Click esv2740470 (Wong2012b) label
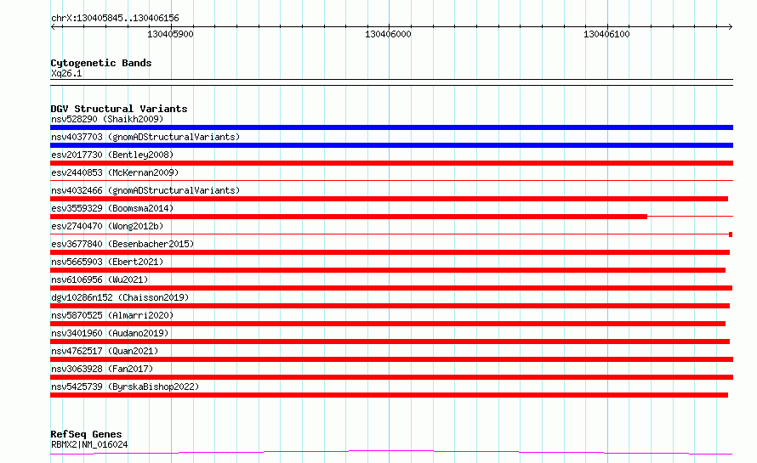Screen dimensions: 757x463 107,226
